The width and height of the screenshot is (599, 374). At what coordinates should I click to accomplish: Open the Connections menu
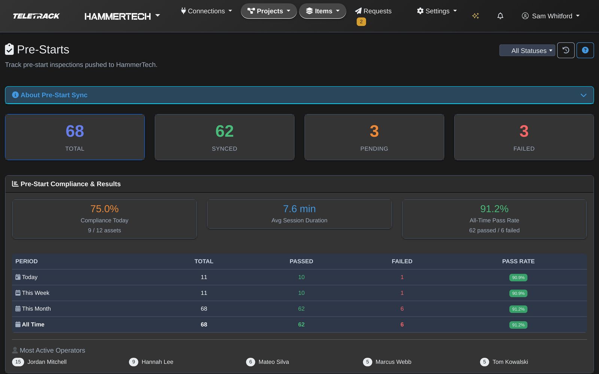(206, 11)
